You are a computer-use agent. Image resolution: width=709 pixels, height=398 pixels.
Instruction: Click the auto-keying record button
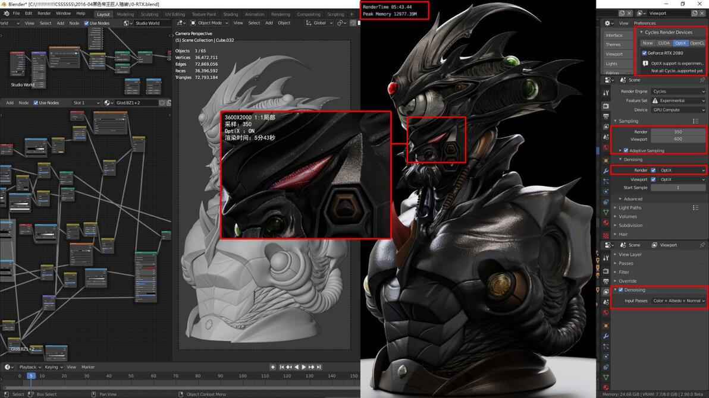pos(272,367)
